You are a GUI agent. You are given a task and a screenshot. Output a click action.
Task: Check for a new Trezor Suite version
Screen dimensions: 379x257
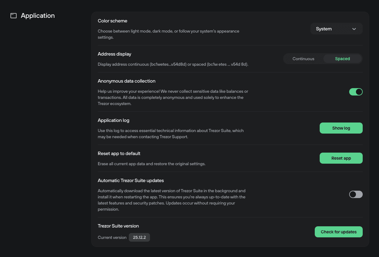tap(338, 232)
